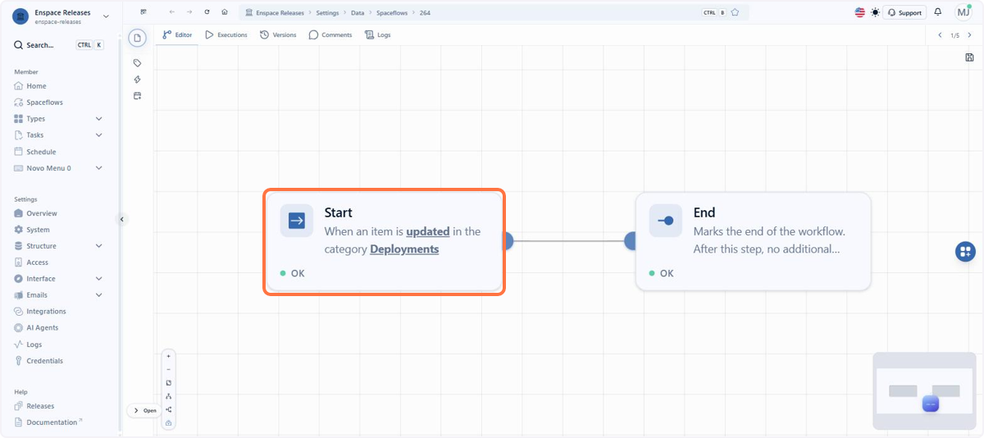The image size is (984, 438).
Task: Open the MJ user avatar menu
Action: [x=963, y=12]
